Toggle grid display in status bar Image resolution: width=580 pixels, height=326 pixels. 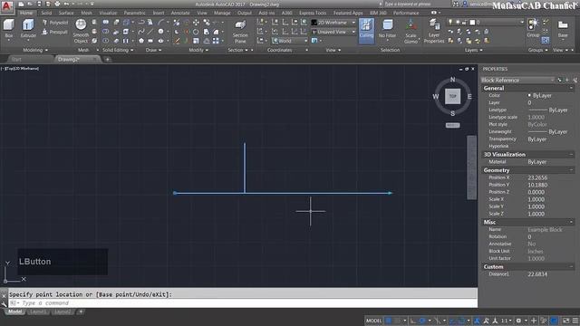click(389, 321)
